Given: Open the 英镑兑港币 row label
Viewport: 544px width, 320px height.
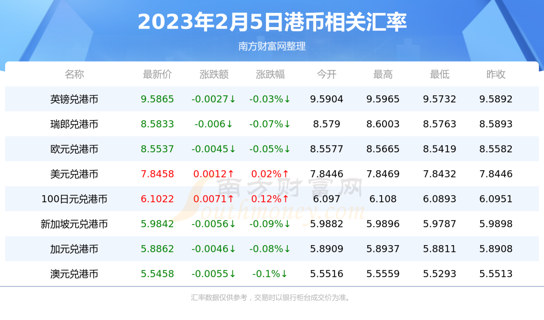Looking at the screenshot, I should point(74,99).
